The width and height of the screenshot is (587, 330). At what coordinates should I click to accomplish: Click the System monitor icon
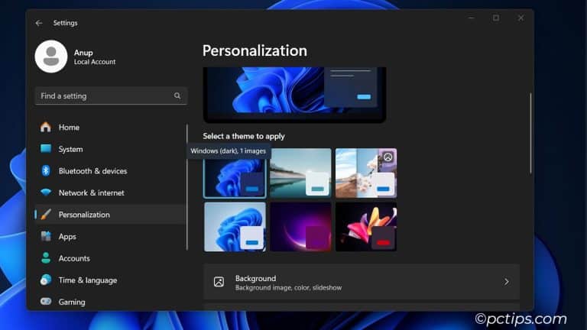click(46, 149)
